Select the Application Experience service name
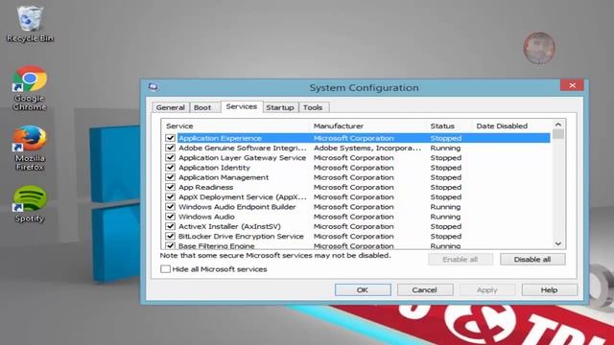Screen dimensions: 614x345 [220, 138]
